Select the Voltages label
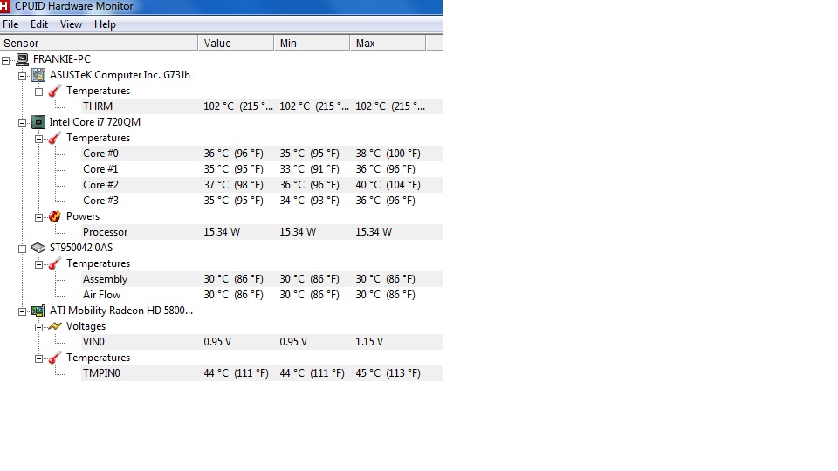The image size is (838, 471). tap(86, 326)
